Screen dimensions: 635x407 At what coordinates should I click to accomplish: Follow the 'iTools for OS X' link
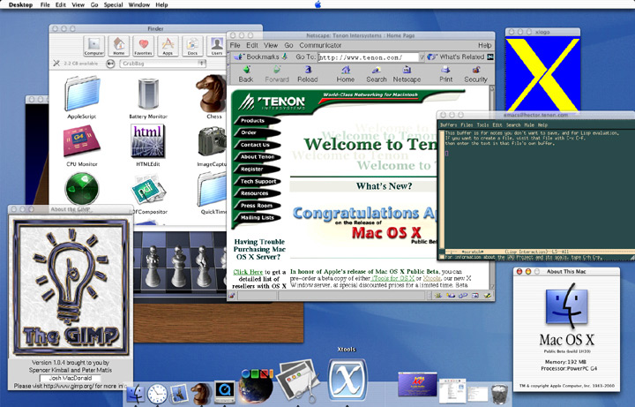coord(392,279)
